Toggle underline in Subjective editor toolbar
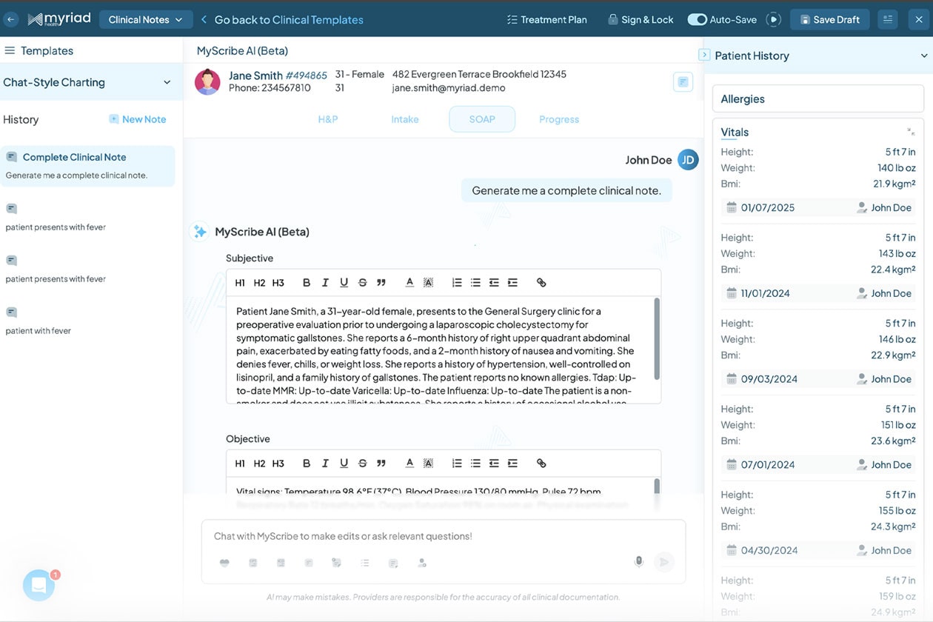 coord(344,283)
